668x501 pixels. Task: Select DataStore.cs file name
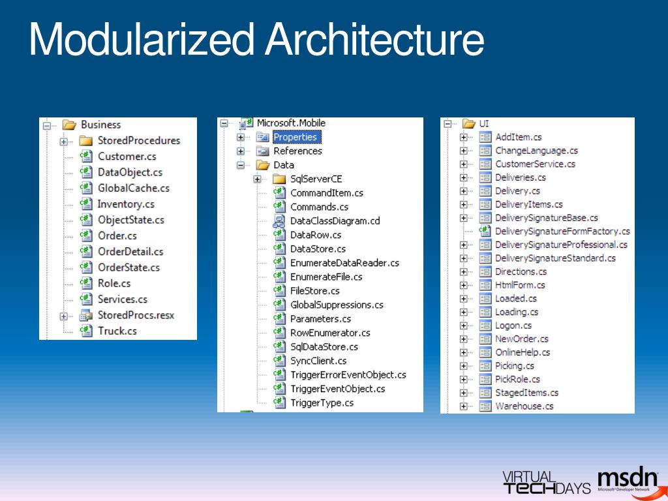[x=318, y=249]
